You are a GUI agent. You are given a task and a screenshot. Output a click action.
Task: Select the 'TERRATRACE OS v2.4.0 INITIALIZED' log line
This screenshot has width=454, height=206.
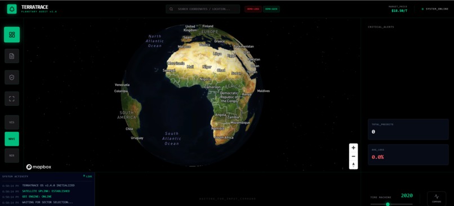[48, 185]
